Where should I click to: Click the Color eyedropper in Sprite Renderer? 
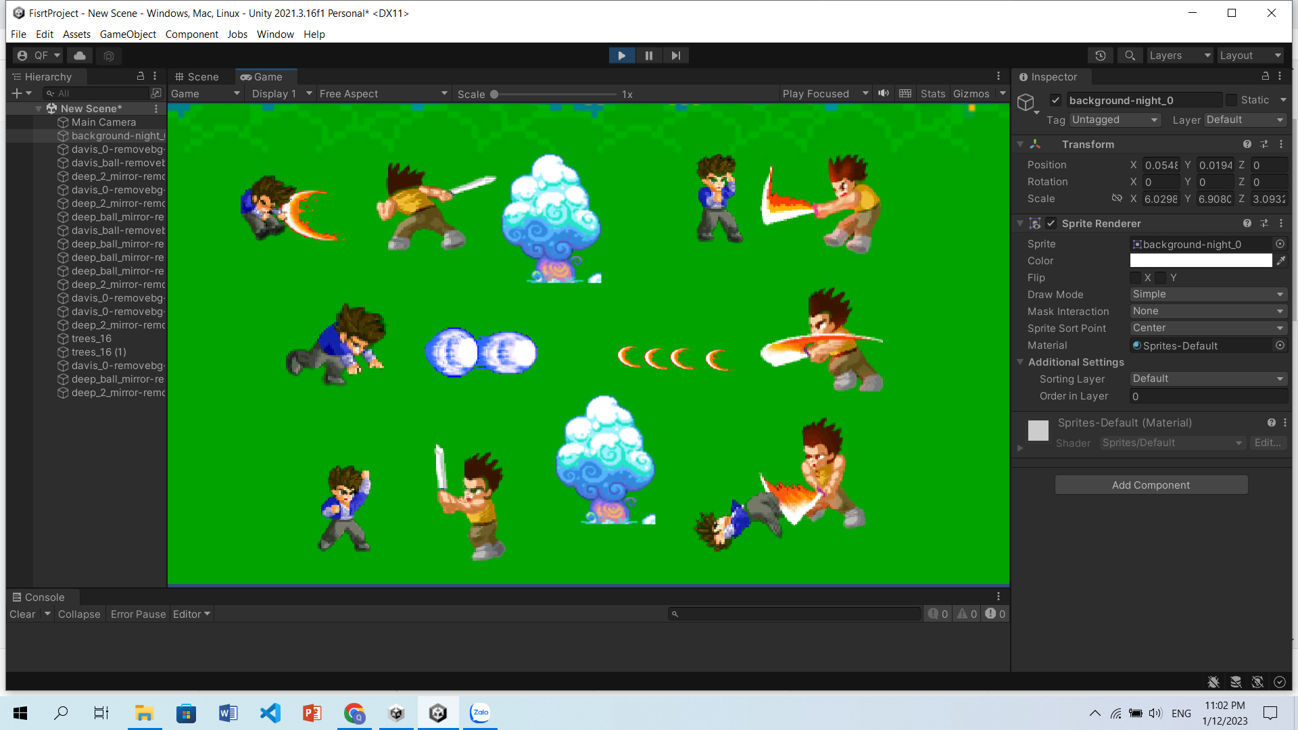(1282, 260)
